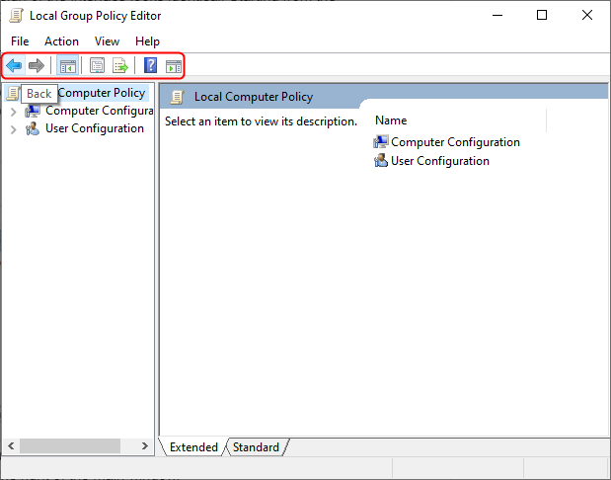This screenshot has width=611, height=480.
Task: Switch to the Standard tab
Action: [256, 446]
